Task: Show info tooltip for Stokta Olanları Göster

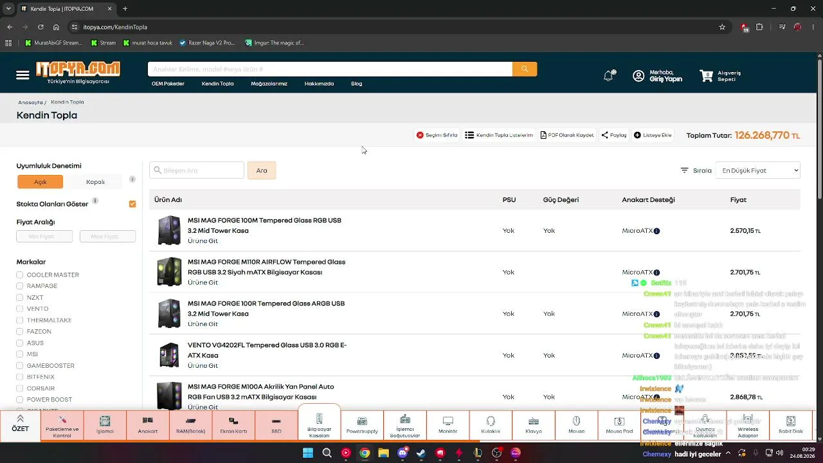Action: 95,201
